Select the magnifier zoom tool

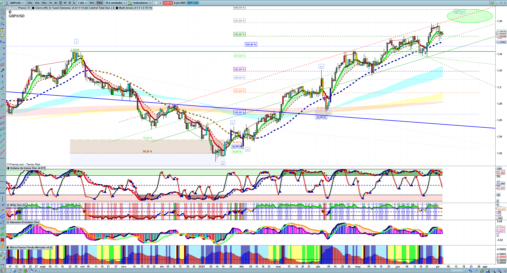click(x=2, y=18)
